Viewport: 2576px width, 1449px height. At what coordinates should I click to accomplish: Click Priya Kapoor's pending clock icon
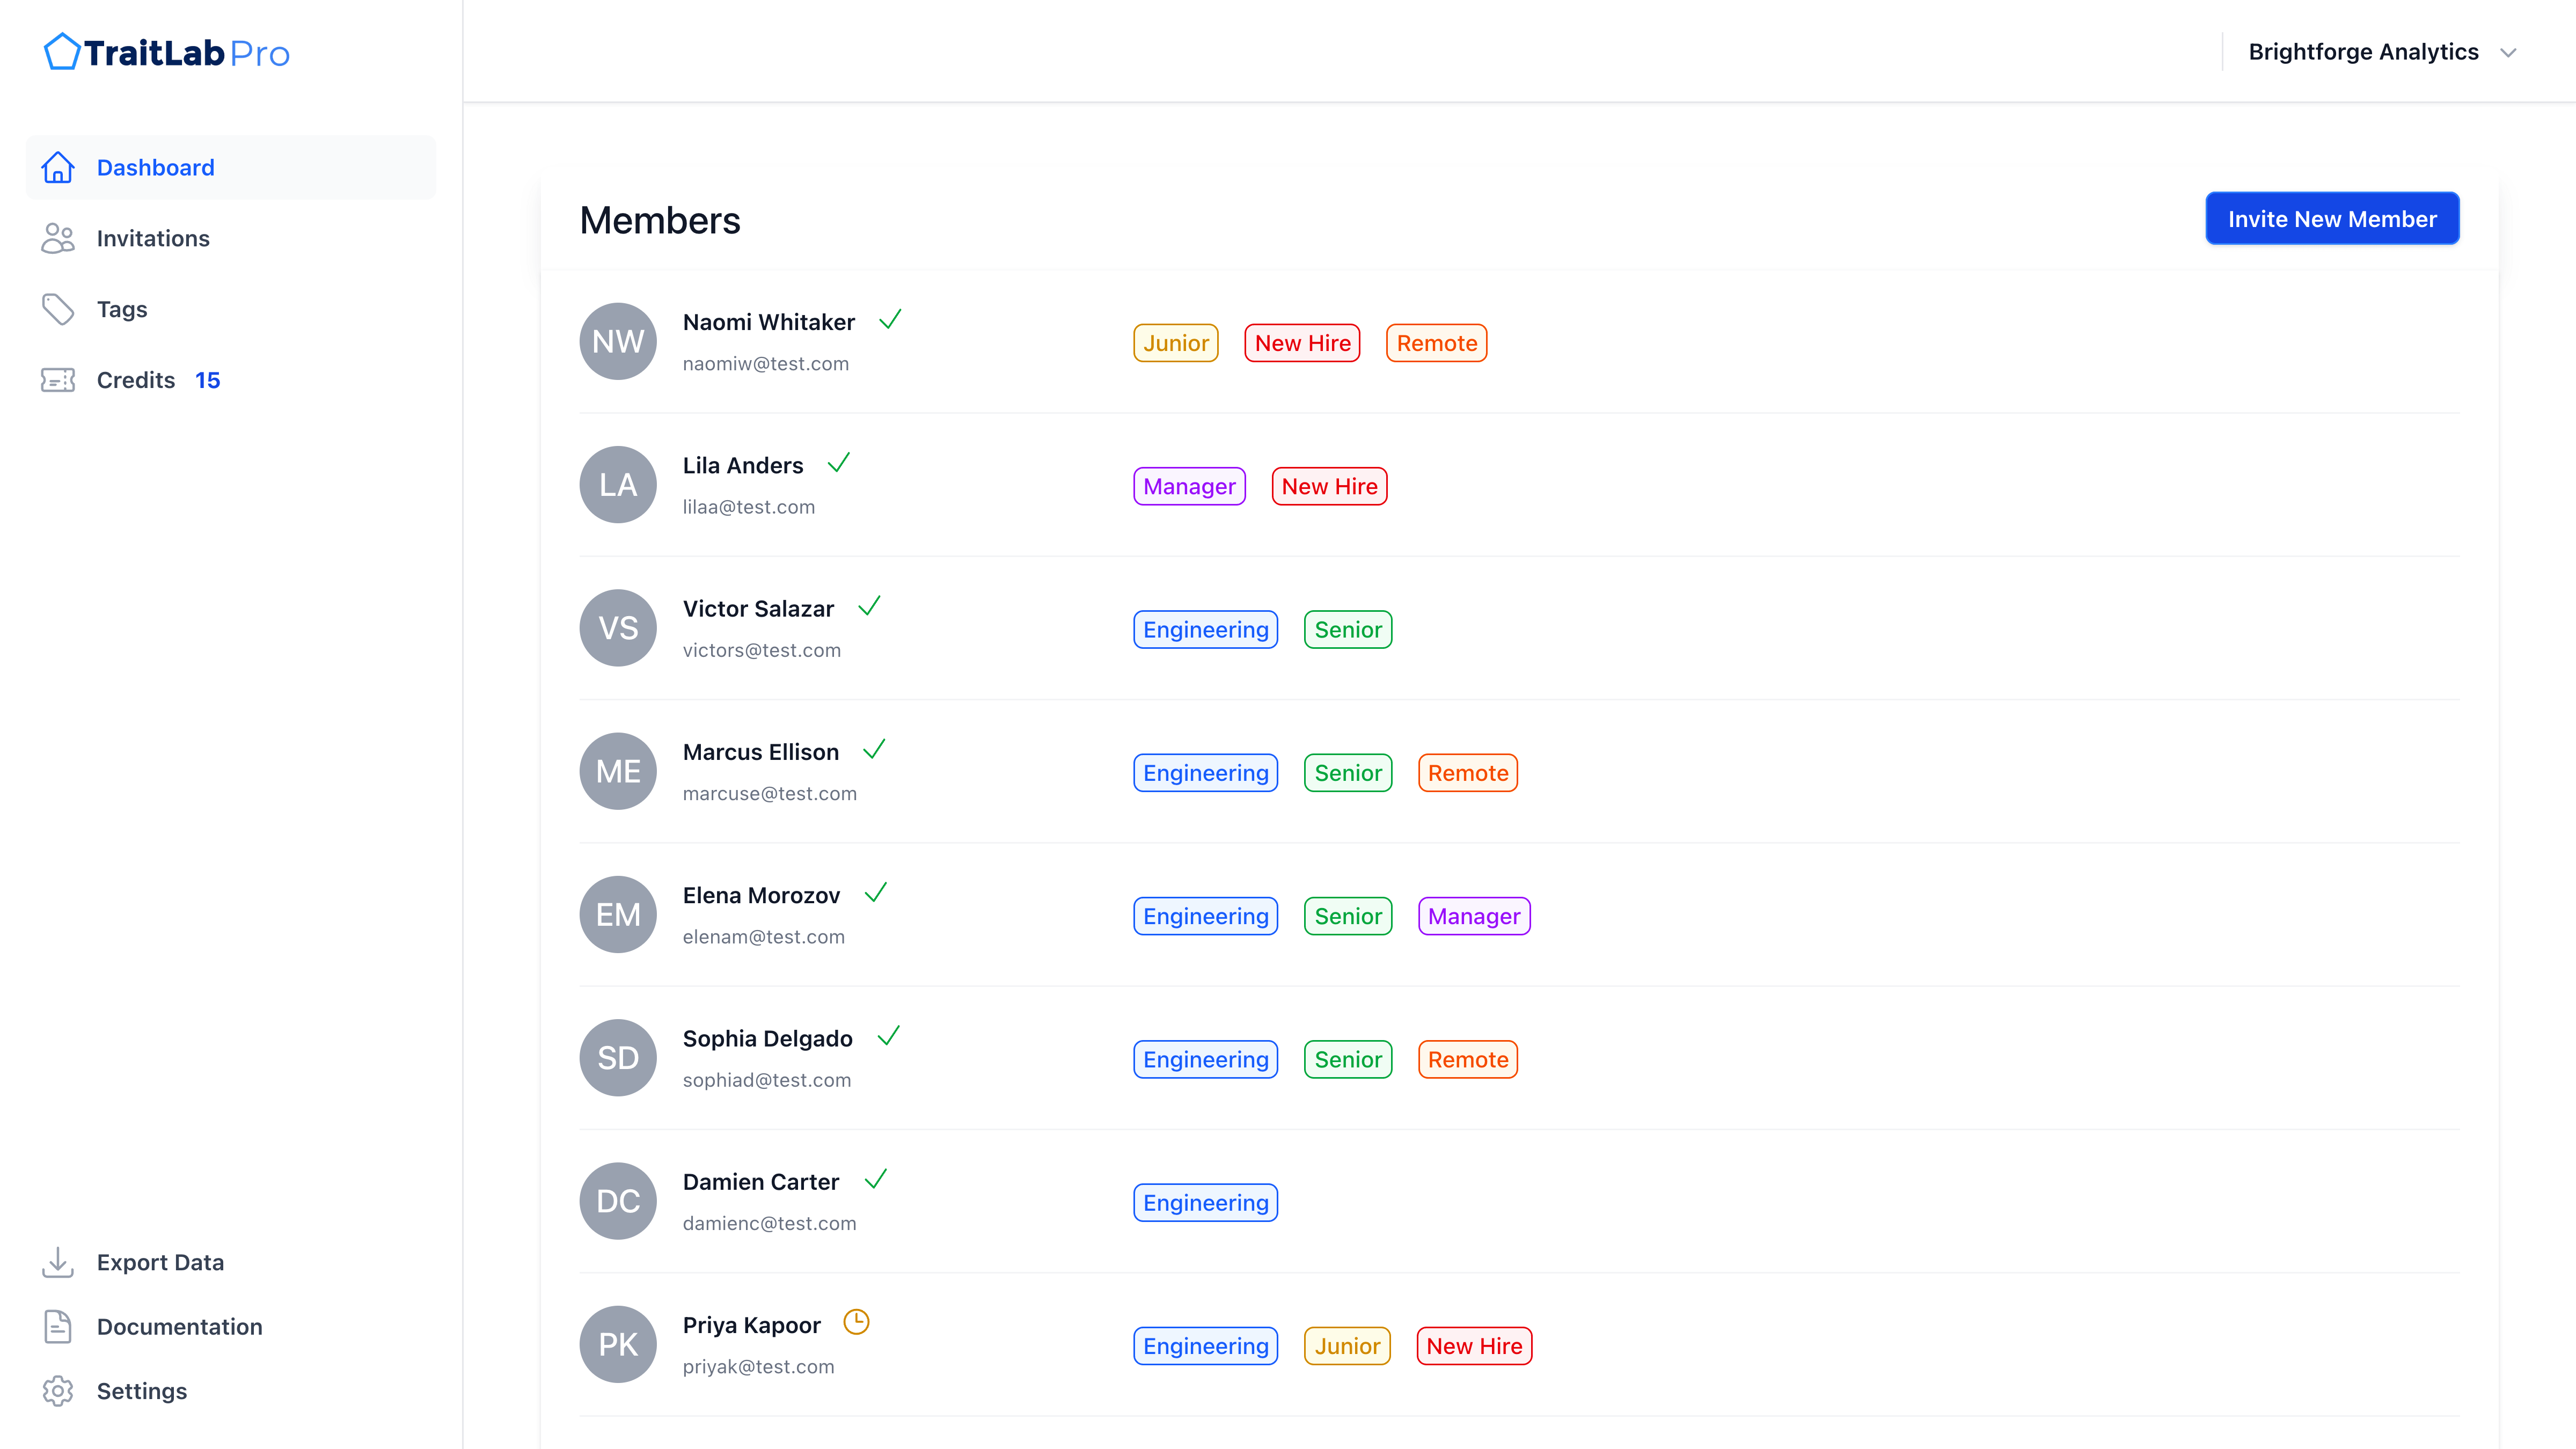coord(856,1322)
